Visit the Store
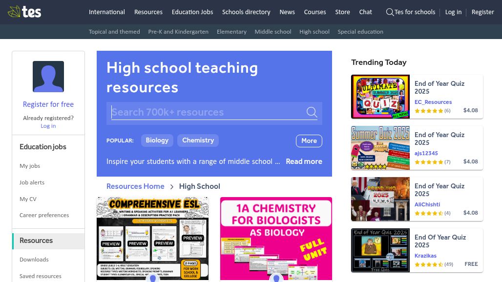The image size is (502, 282). [x=343, y=12]
